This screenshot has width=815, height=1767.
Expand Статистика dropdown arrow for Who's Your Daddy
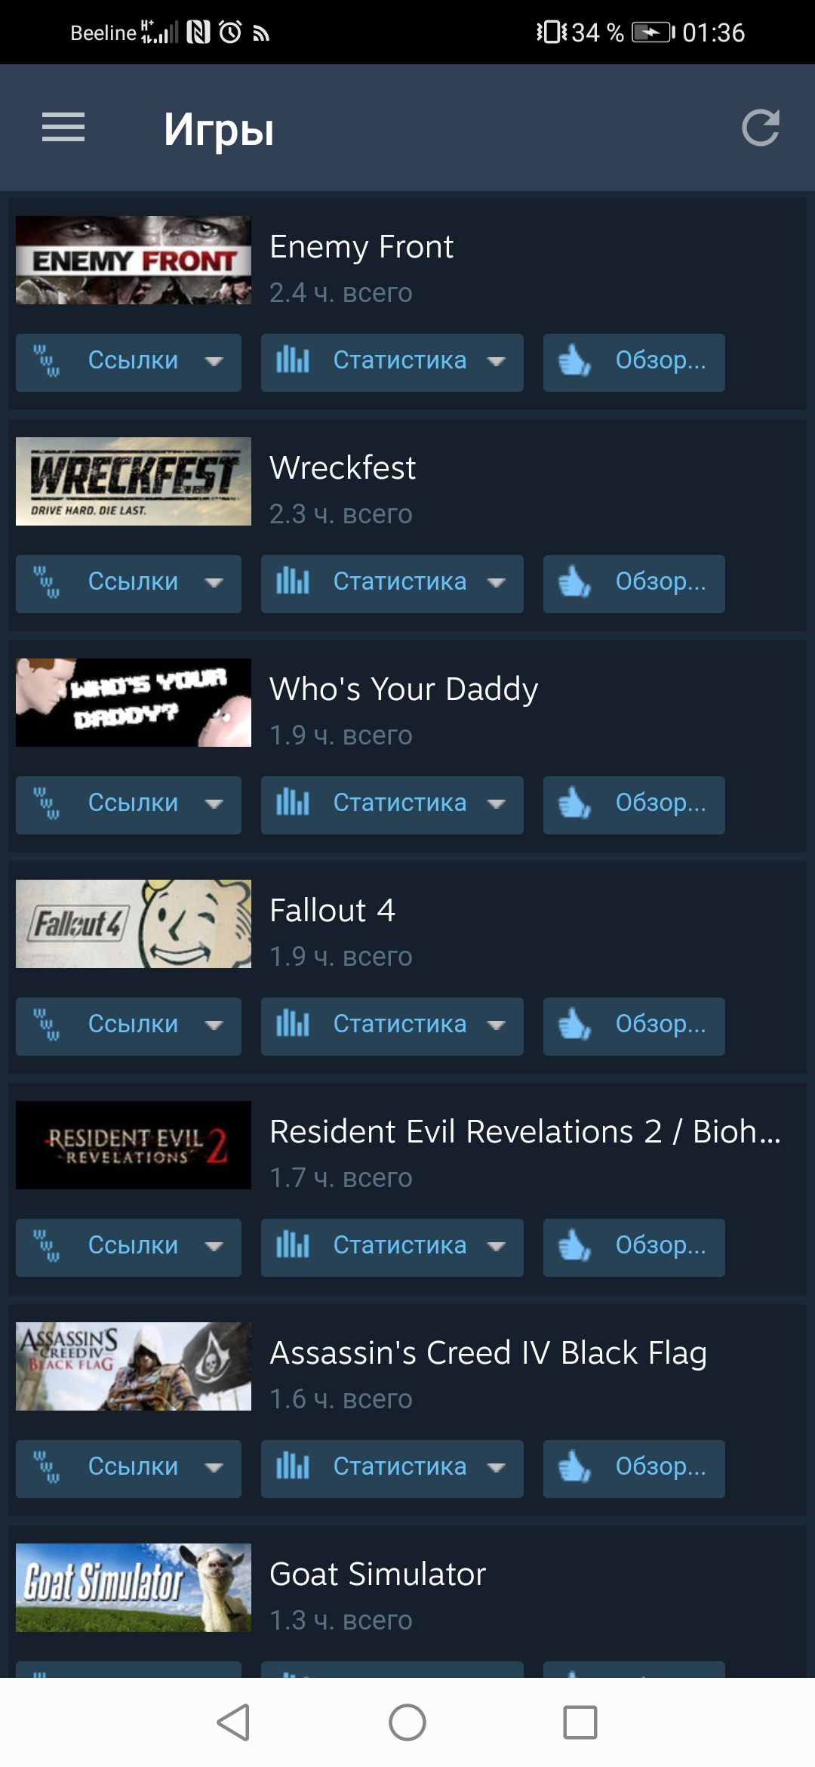[496, 804]
